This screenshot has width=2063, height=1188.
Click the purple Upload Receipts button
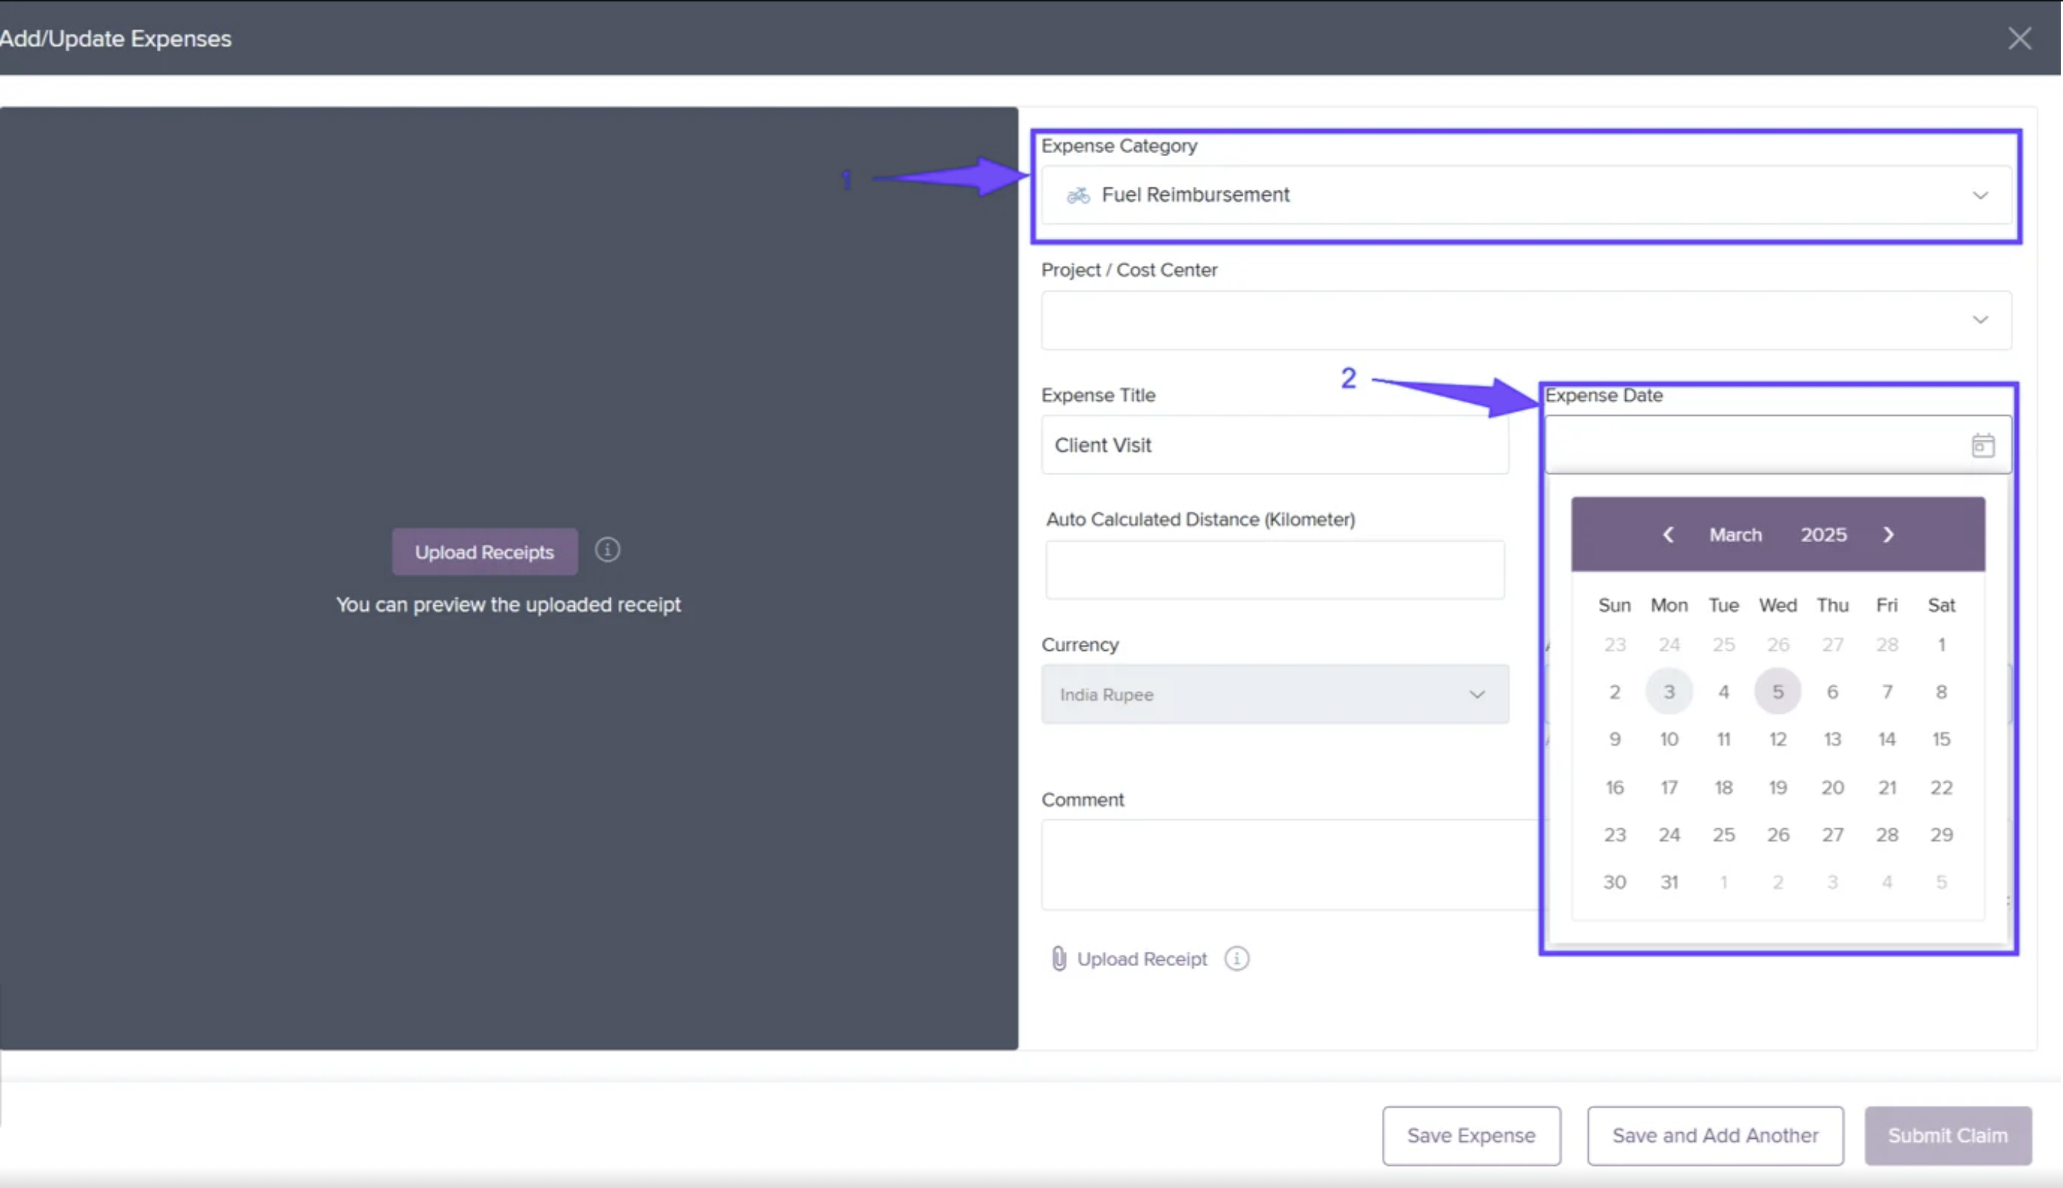coord(484,553)
